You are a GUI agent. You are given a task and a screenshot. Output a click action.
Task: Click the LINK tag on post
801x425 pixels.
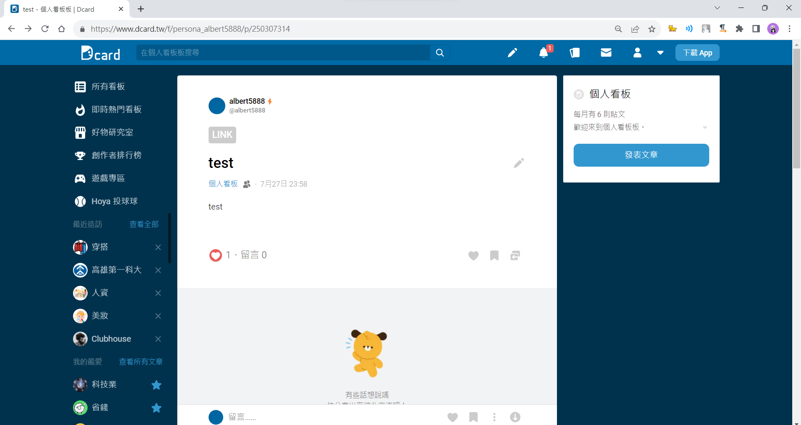tap(222, 135)
